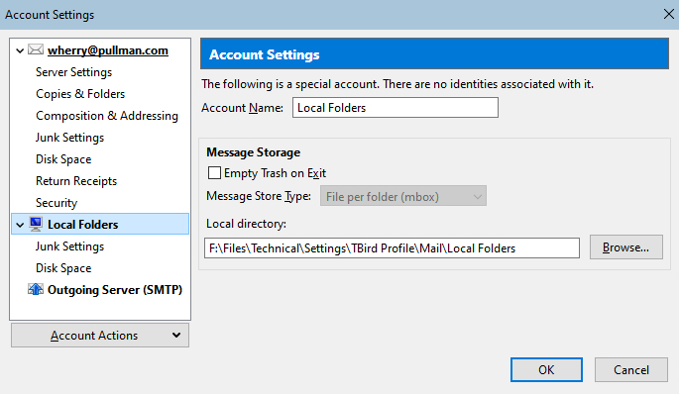
Task: Click the Browse... button
Action: click(x=626, y=247)
